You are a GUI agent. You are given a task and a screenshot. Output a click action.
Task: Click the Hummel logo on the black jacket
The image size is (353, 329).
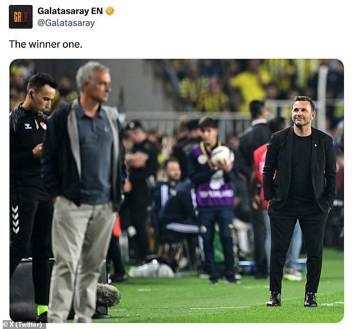point(28,126)
